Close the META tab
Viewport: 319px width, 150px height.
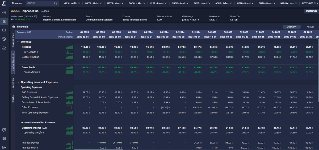click(x=100, y=3)
